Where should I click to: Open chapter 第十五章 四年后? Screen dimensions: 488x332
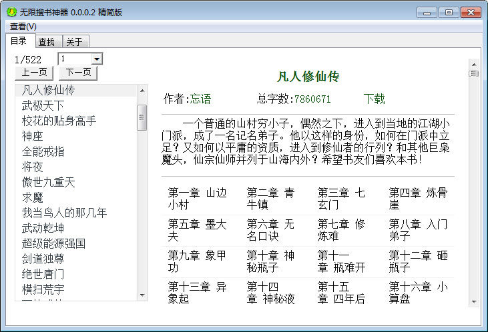pyautogui.click(x=341, y=293)
